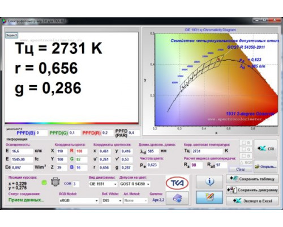The height and width of the screenshot is (227, 283).
Task: Click the cursor position x = 0,229 text
Action: click(x=18, y=183)
